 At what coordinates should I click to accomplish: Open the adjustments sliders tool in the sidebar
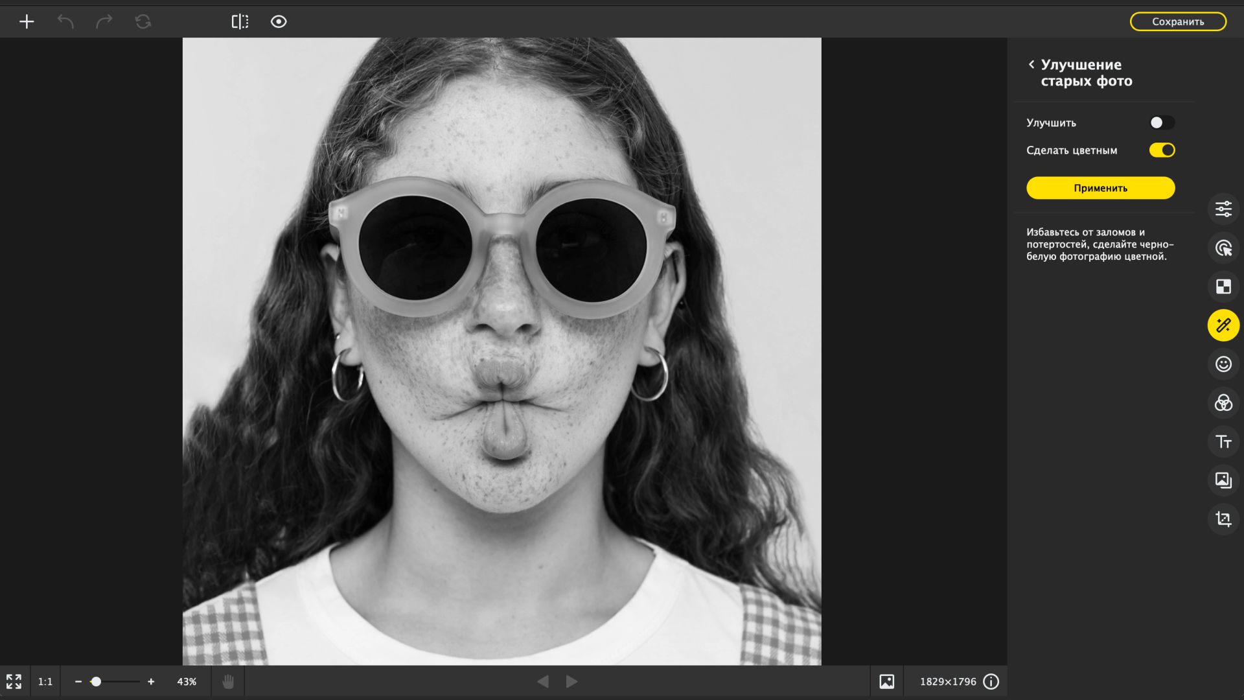point(1223,209)
